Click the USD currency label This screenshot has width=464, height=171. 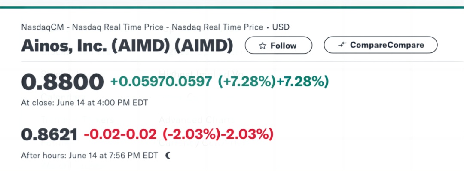click(x=281, y=27)
